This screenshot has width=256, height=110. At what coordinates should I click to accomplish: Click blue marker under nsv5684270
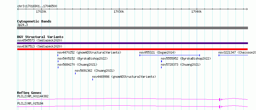tap(58, 67)
